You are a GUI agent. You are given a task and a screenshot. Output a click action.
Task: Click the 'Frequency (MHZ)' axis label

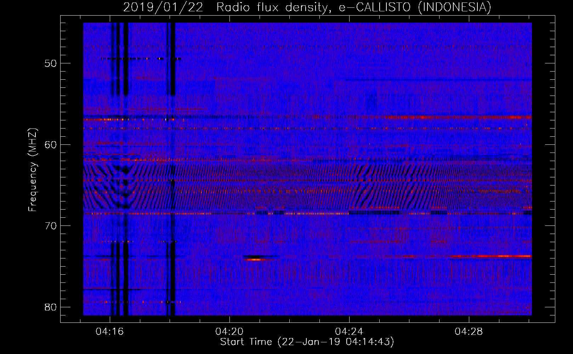[x=33, y=170]
